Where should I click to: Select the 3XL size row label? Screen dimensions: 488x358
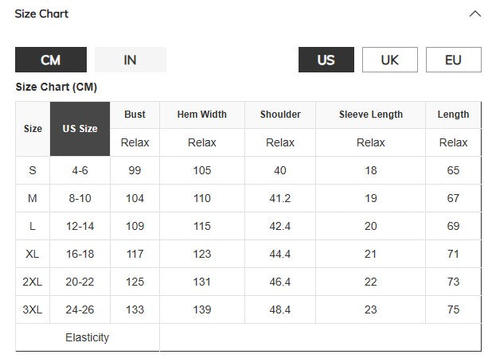pyautogui.click(x=33, y=309)
